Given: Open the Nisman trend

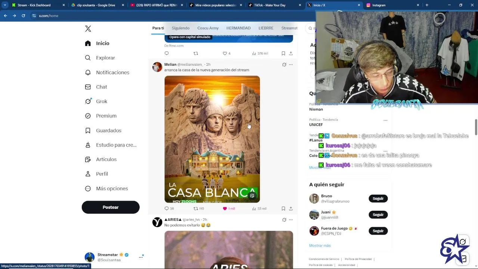Looking at the screenshot, I should click(x=316, y=109).
